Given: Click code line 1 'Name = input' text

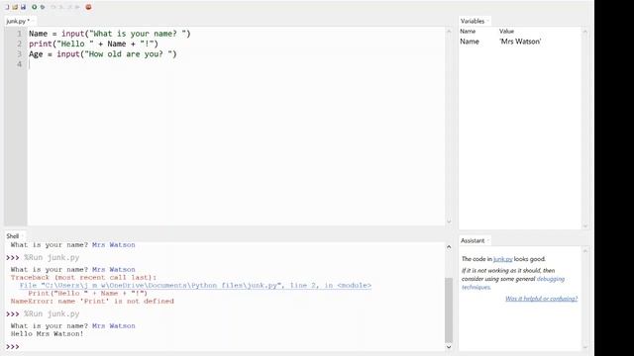Looking at the screenshot, I should (x=110, y=34).
